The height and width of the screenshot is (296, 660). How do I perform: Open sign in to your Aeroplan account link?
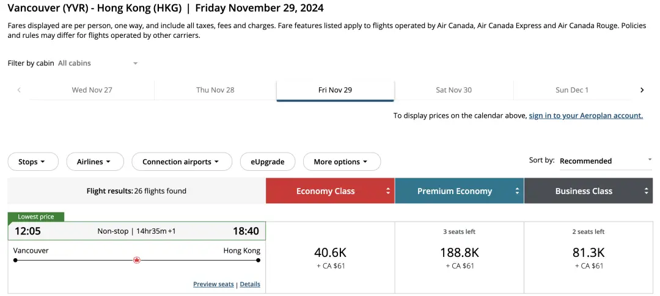point(585,115)
